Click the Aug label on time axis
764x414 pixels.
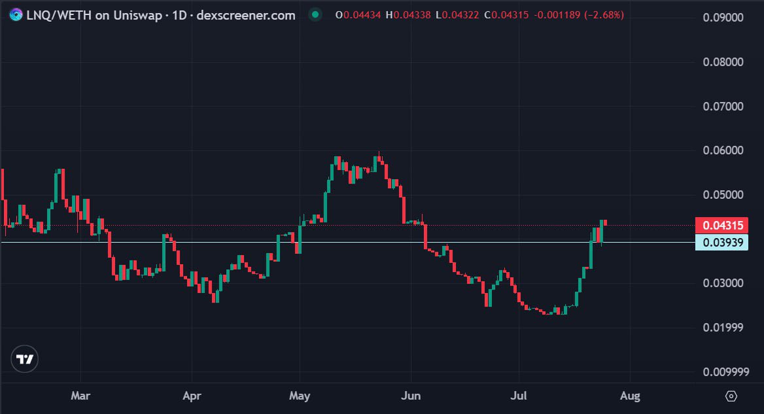pos(630,396)
